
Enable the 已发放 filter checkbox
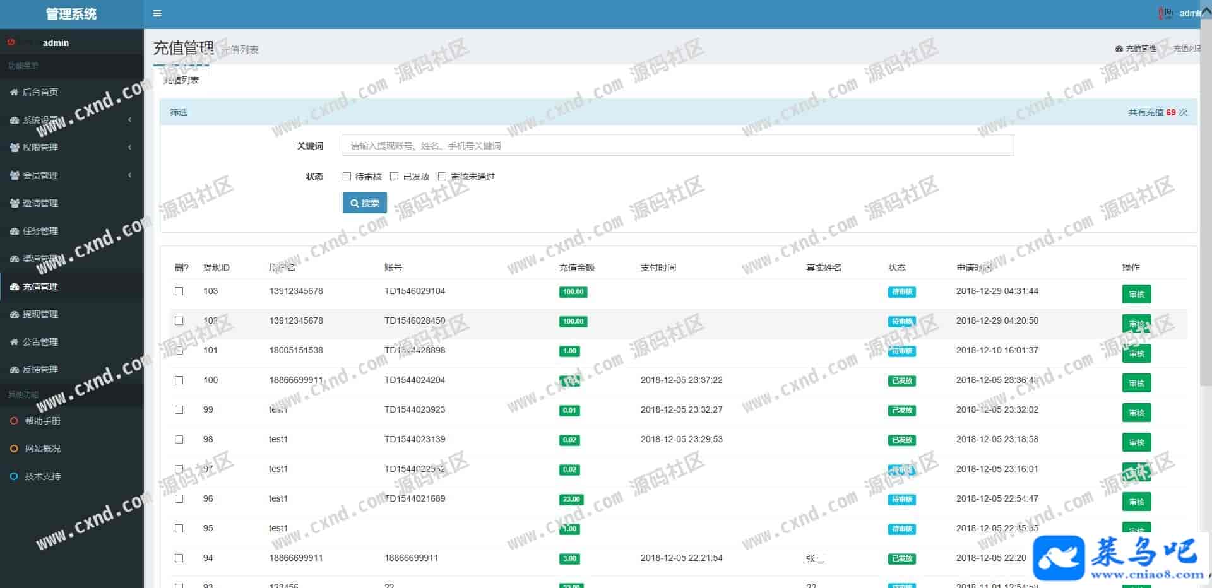pos(395,177)
